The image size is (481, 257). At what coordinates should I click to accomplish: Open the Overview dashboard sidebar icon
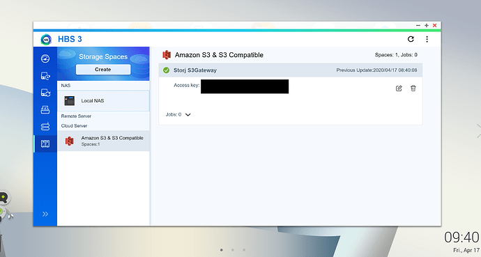point(45,59)
